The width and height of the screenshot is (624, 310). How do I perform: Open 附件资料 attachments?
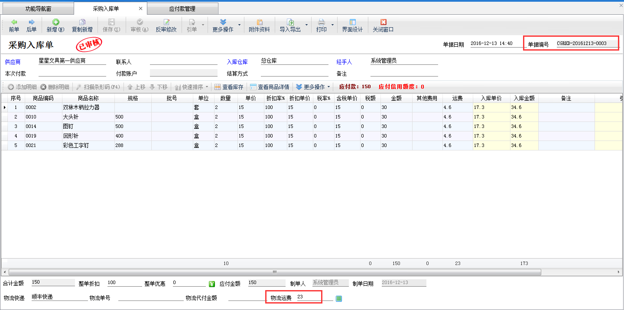[259, 26]
